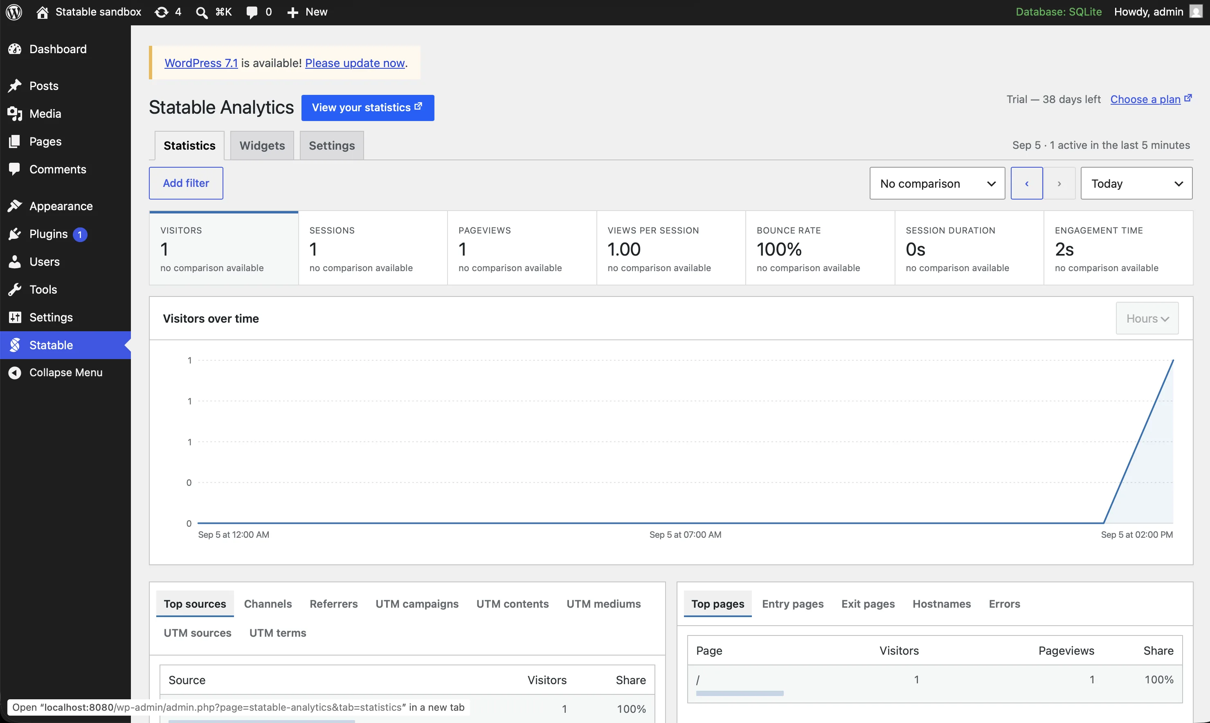Click the View your statistics button
This screenshot has width=1210, height=723.
point(368,108)
